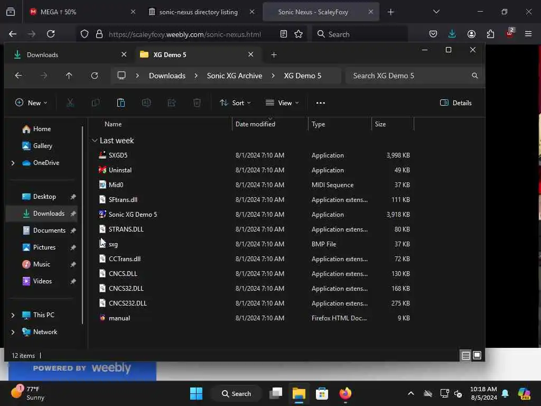Open Firefox View icon at top left

(11, 12)
